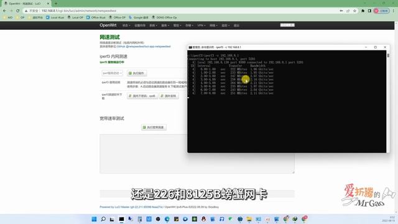Click the OpenWrt brand logo text
Screen dimensions: 398x224
tap(108, 25)
